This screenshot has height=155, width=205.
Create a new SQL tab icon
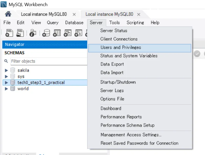[x=9, y=33]
